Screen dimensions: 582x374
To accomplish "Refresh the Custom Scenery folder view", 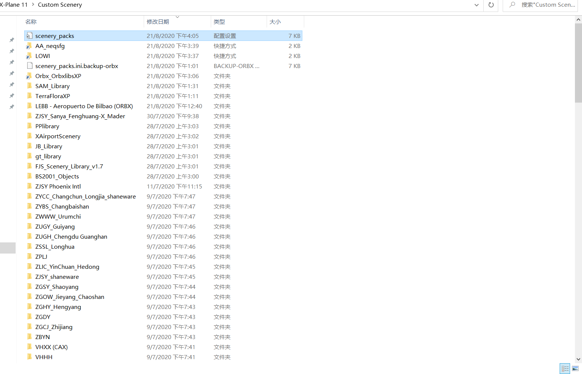I will coord(491,5).
